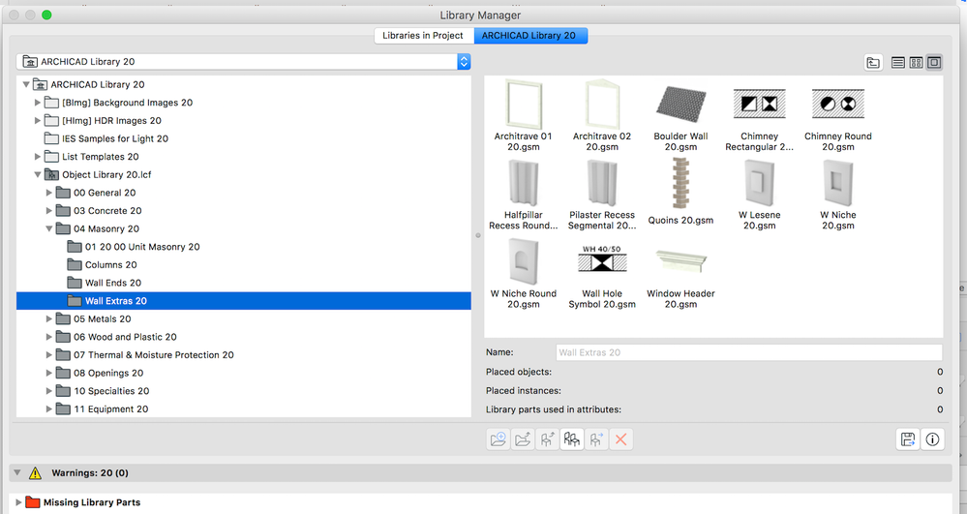The width and height of the screenshot is (967, 514).
Task: Select 01 20 00 Unit Masonry 20 folder
Action: pos(142,247)
